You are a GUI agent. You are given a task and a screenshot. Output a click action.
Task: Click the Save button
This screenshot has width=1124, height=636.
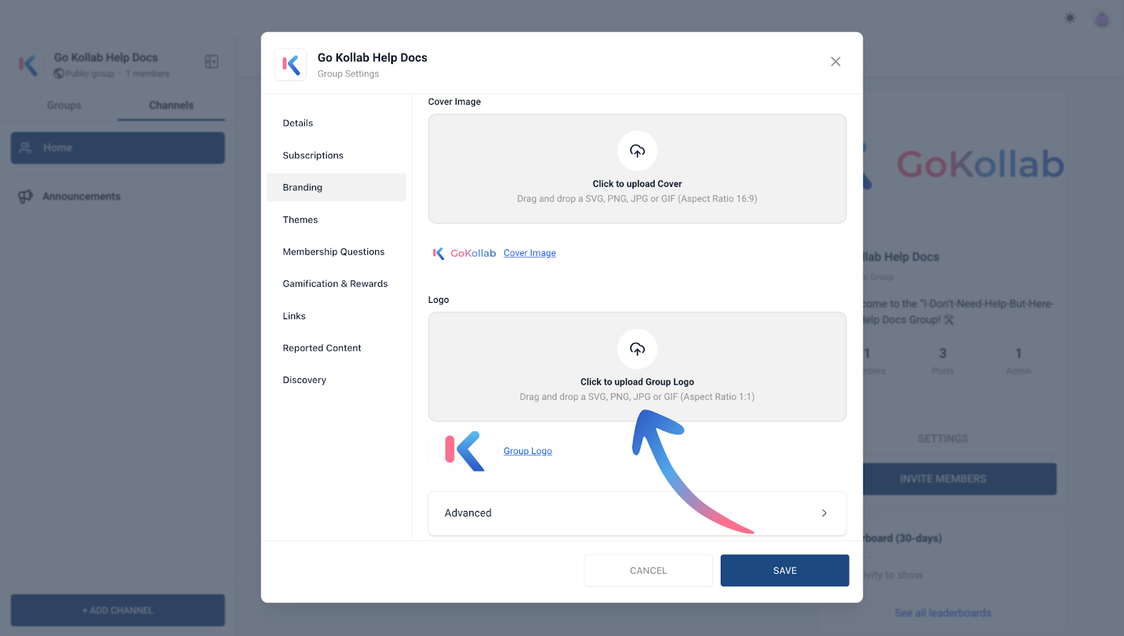tap(785, 571)
